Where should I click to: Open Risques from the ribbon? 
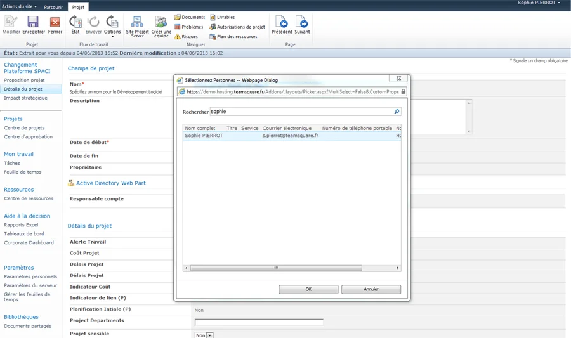pyautogui.click(x=186, y=37)
